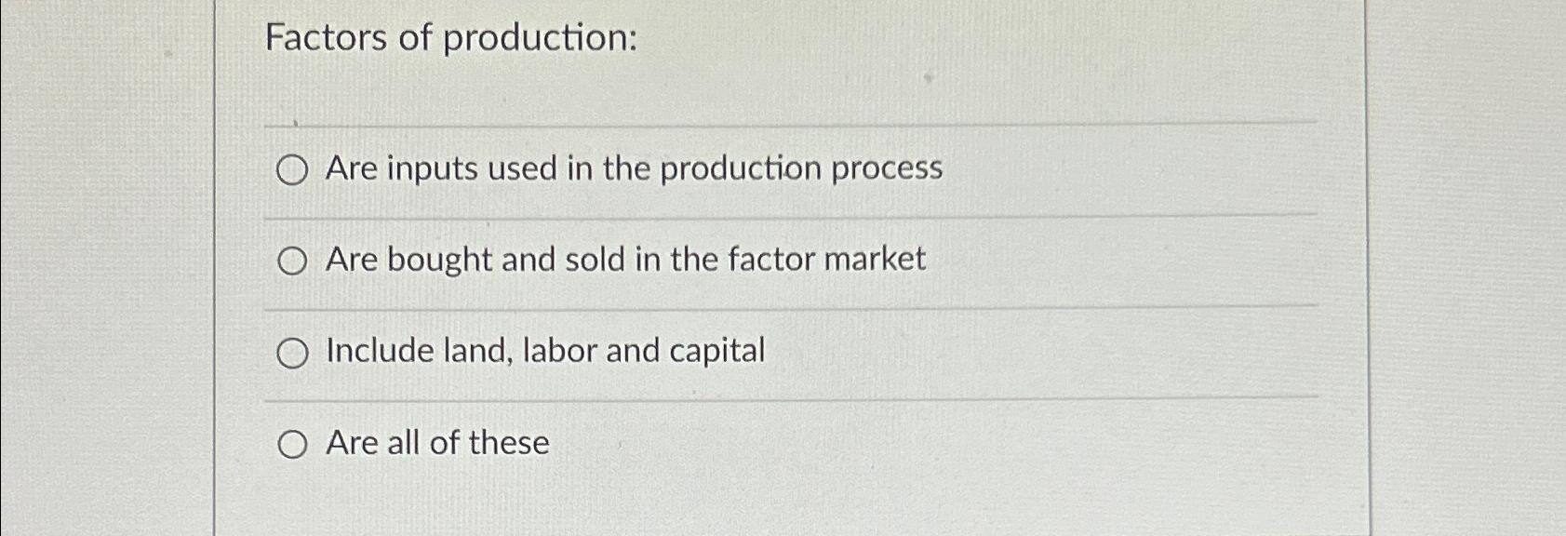1566x536 pixels.
Task: Click the answer text 'Include land, labor and capital'
Action: coord(544,351)
